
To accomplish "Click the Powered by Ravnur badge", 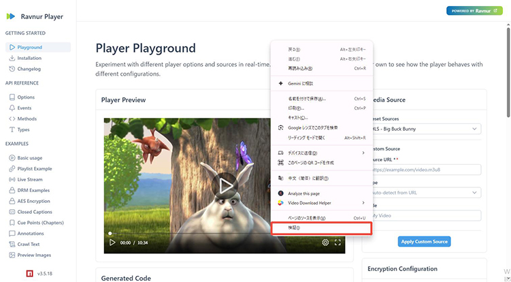I will [474, 11].
